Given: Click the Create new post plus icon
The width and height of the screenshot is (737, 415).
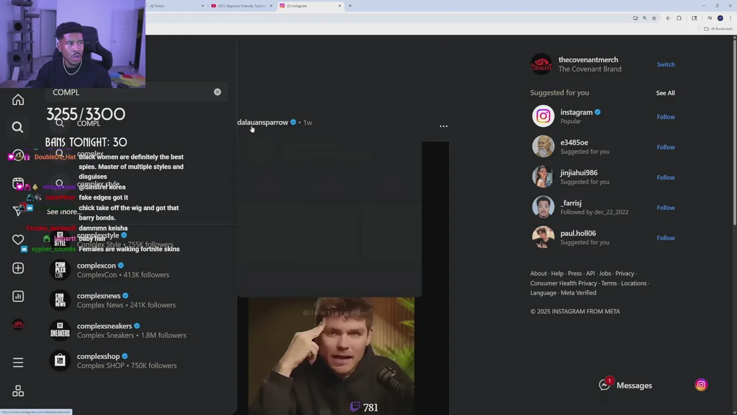Looking at the screenshot, I should point(18,268).
